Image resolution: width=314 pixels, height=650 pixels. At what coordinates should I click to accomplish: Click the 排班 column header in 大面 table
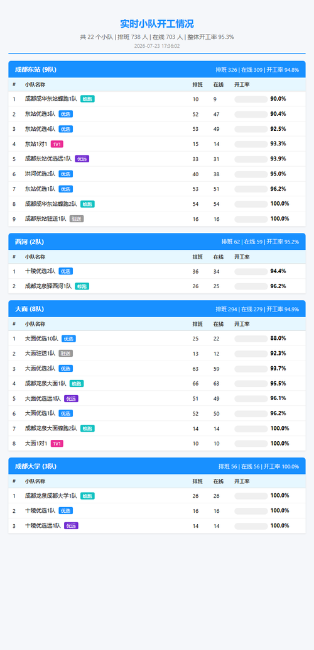pos(198,324)
